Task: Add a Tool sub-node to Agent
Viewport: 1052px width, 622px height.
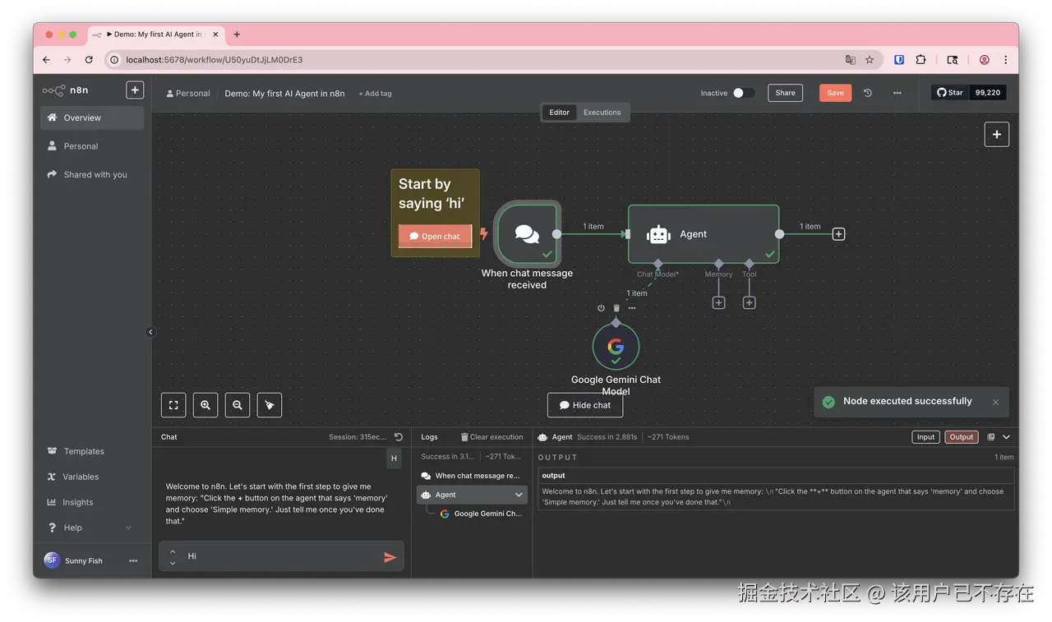Action: point(749,302)
